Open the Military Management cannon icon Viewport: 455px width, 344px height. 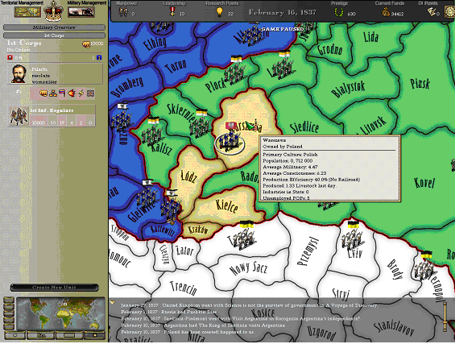point(81,12)
